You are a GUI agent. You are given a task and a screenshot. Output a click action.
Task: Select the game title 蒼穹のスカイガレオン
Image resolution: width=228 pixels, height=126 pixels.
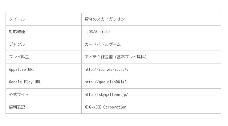(104, 19)
